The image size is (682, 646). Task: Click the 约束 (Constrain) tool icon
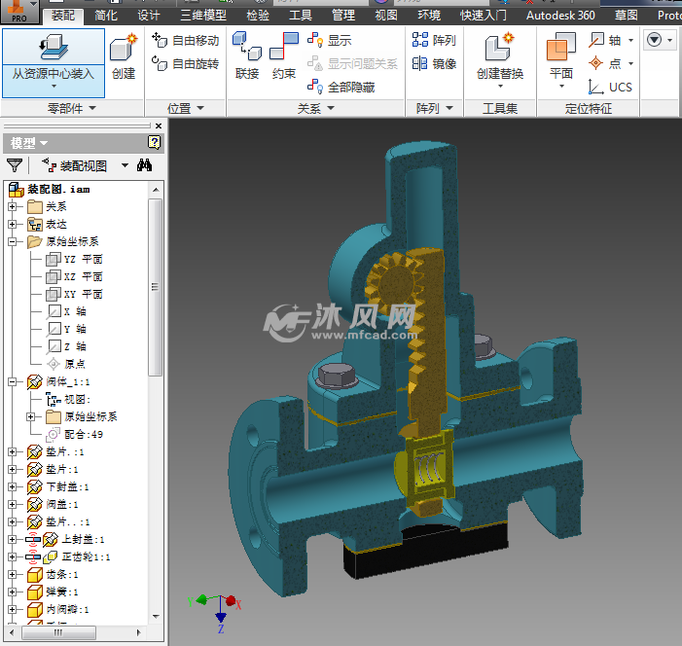pyautogui.click(x=283, y=49)
